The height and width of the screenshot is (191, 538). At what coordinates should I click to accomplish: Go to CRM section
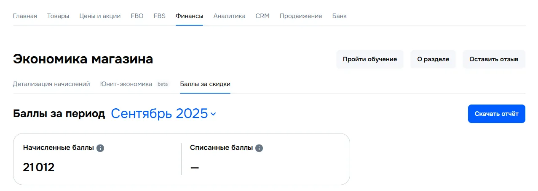coord(262,16)
